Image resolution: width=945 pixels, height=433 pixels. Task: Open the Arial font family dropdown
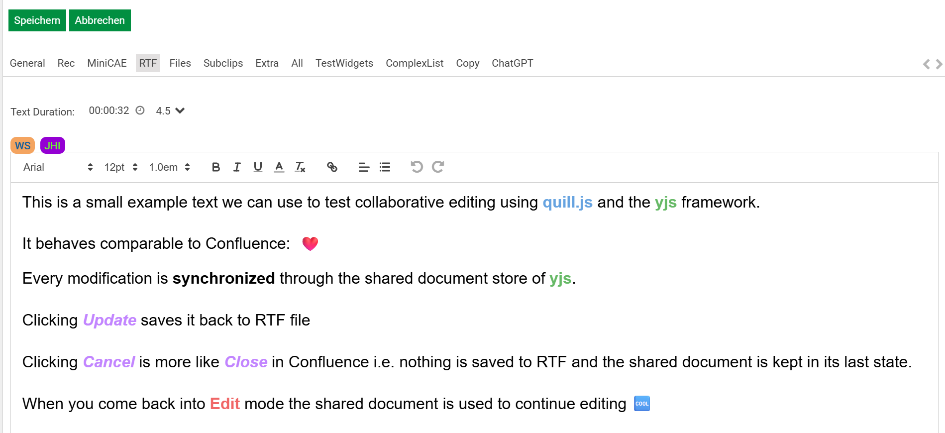click(x=58, y=167)
